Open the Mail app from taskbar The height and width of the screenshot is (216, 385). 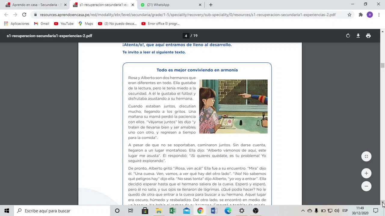click(186, 211)
